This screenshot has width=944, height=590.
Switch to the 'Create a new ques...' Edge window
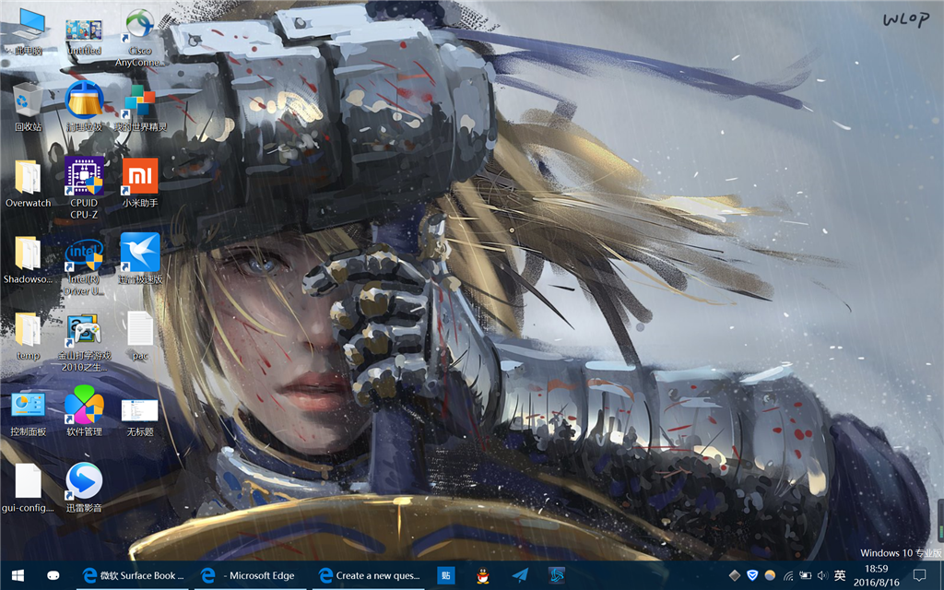[x=369, y=575]
